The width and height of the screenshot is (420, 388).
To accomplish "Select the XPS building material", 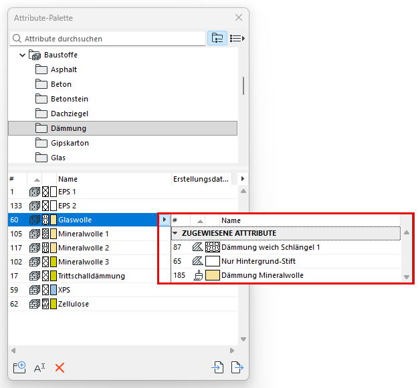I will (x=122, y=290).
